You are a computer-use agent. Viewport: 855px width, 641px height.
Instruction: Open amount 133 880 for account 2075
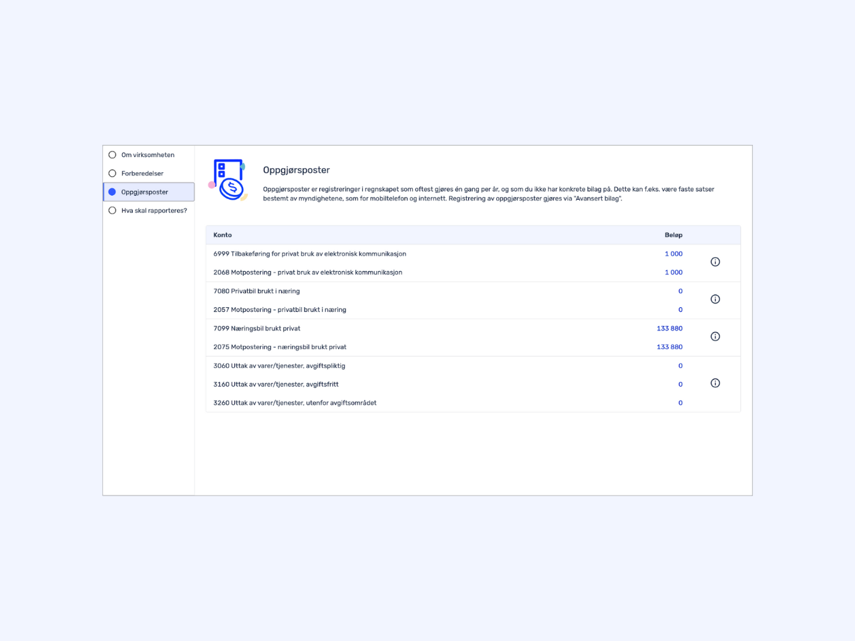point(669,347)
